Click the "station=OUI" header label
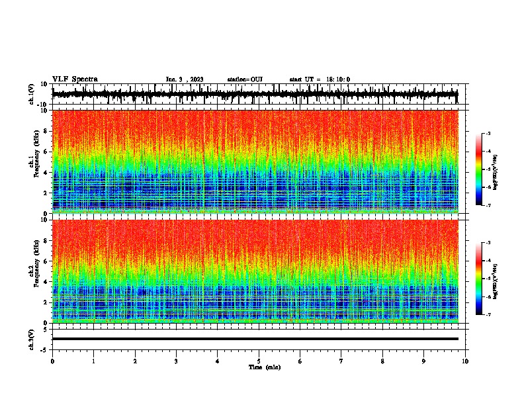 click(x=245, y=79)
